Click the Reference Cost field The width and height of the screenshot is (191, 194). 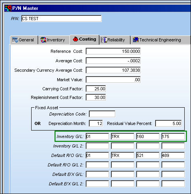click(113, 51)
